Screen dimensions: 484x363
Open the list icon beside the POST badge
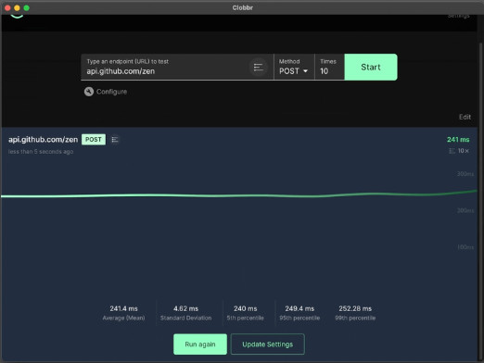tap(115, 140)
